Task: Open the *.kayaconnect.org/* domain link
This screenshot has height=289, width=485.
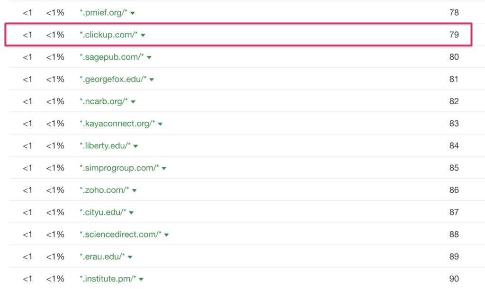Action: pos(117,124)
